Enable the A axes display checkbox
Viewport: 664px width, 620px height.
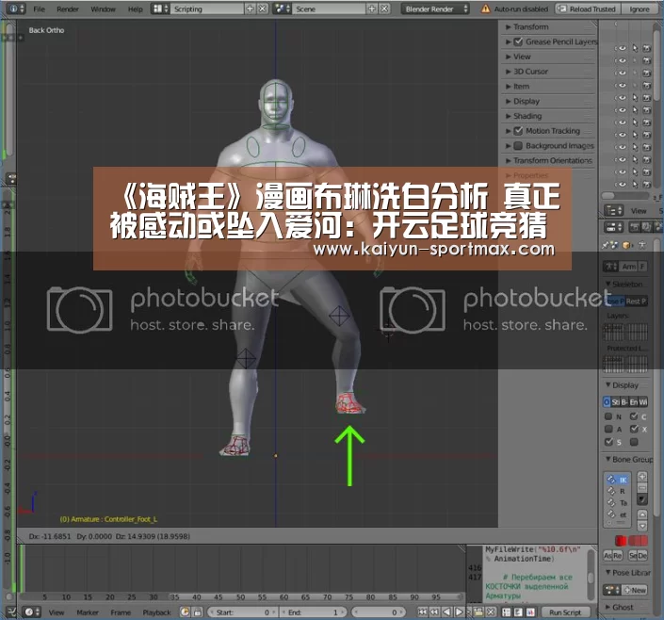[608, 429]
